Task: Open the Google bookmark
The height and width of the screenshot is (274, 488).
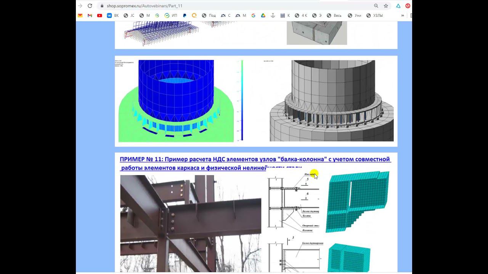Action: [253, 16]
